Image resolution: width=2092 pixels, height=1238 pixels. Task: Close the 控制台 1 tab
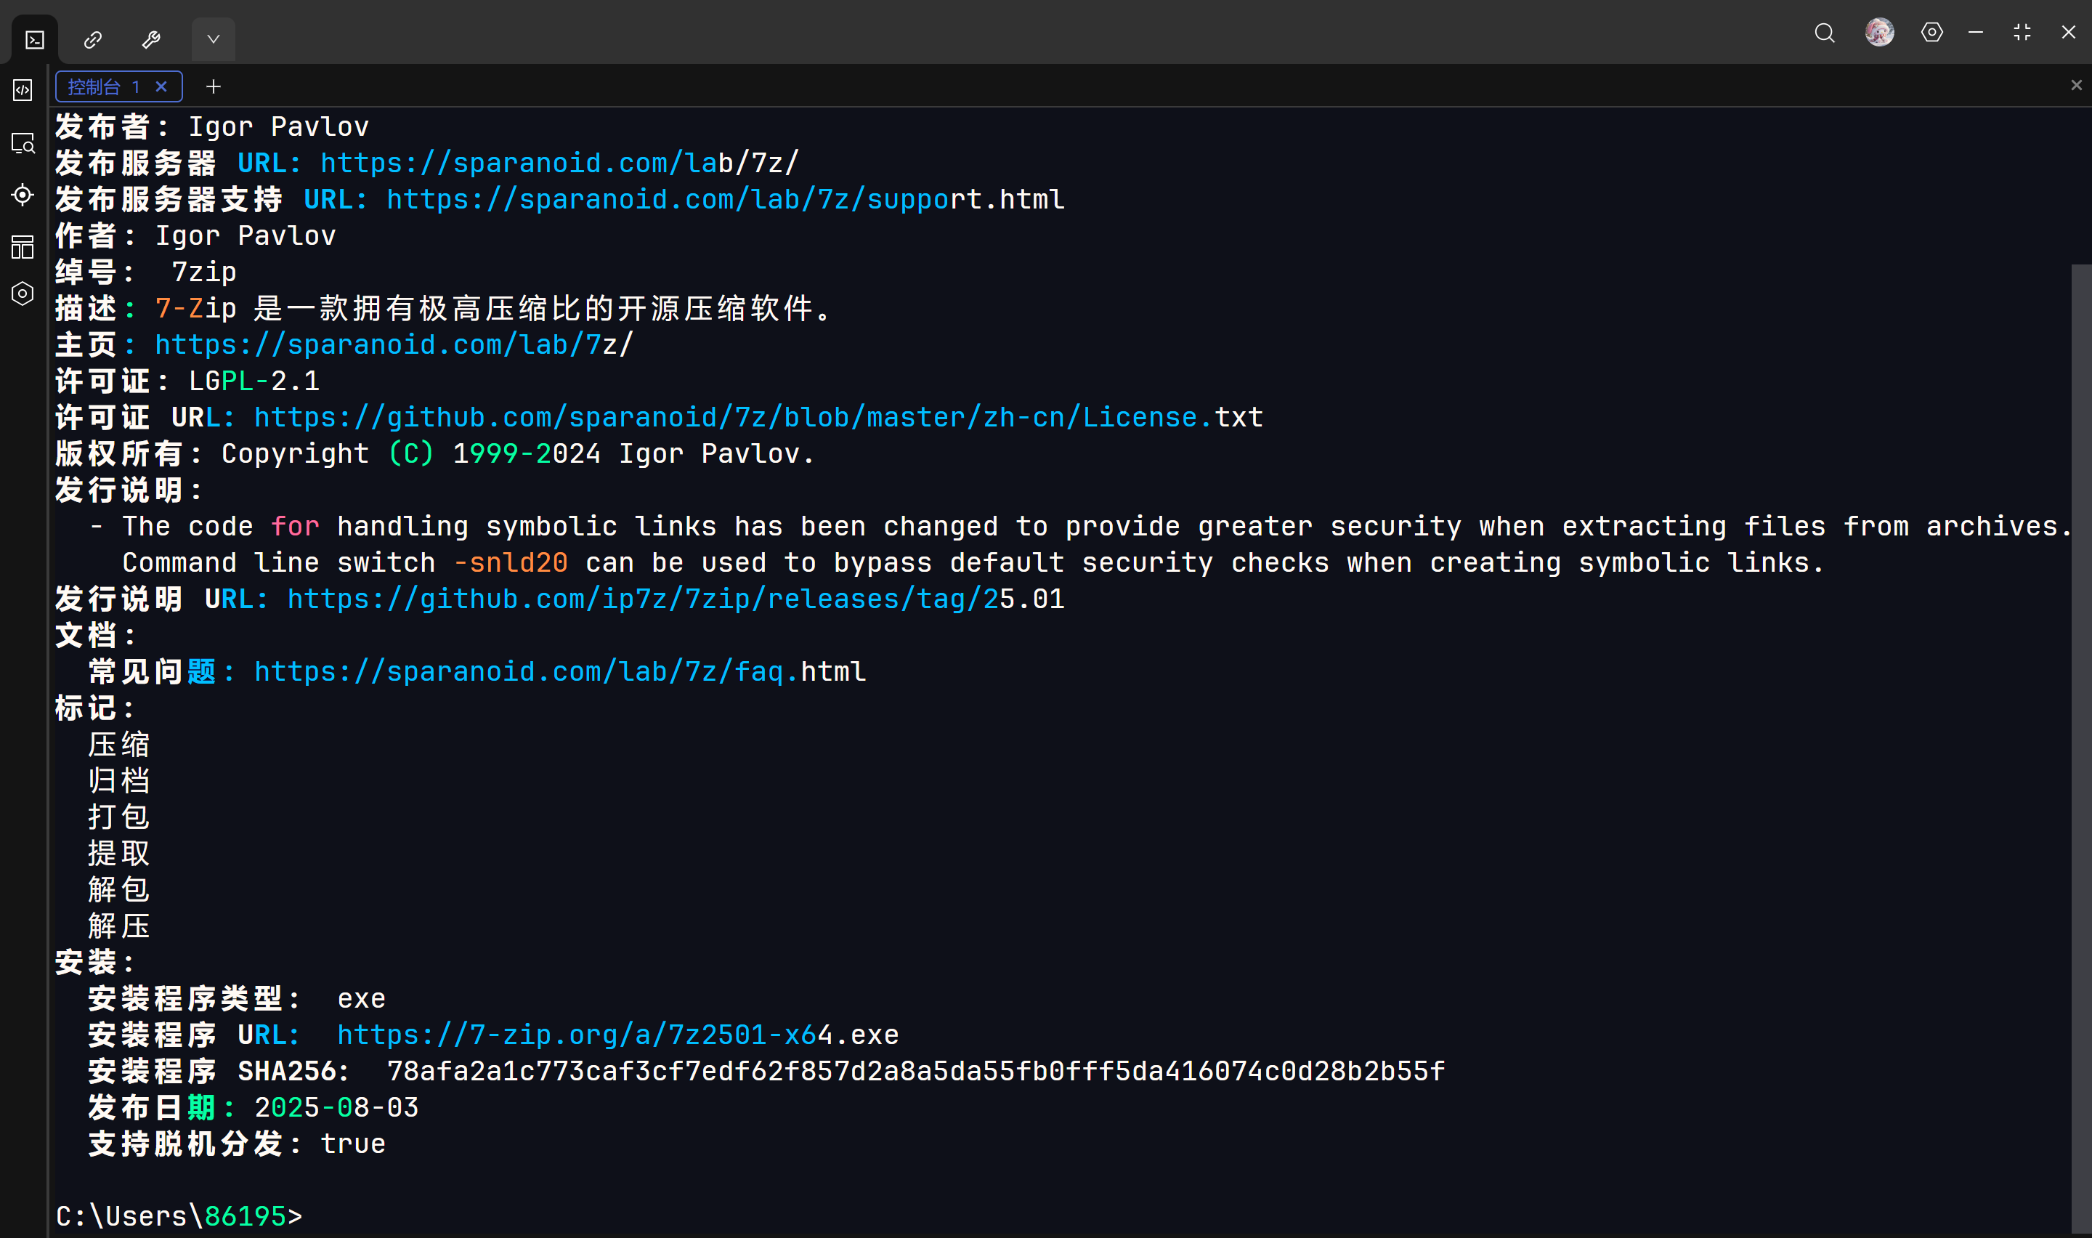coord(162,86)
